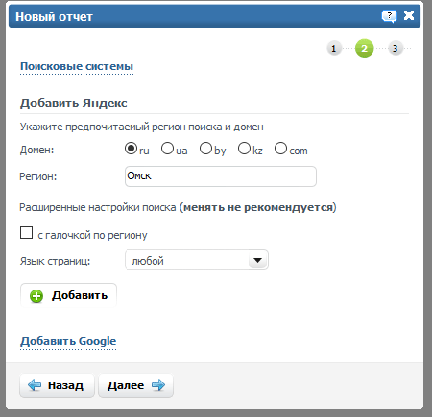
Task: Click the с галочкой по региону label
Action: [92, 235]
